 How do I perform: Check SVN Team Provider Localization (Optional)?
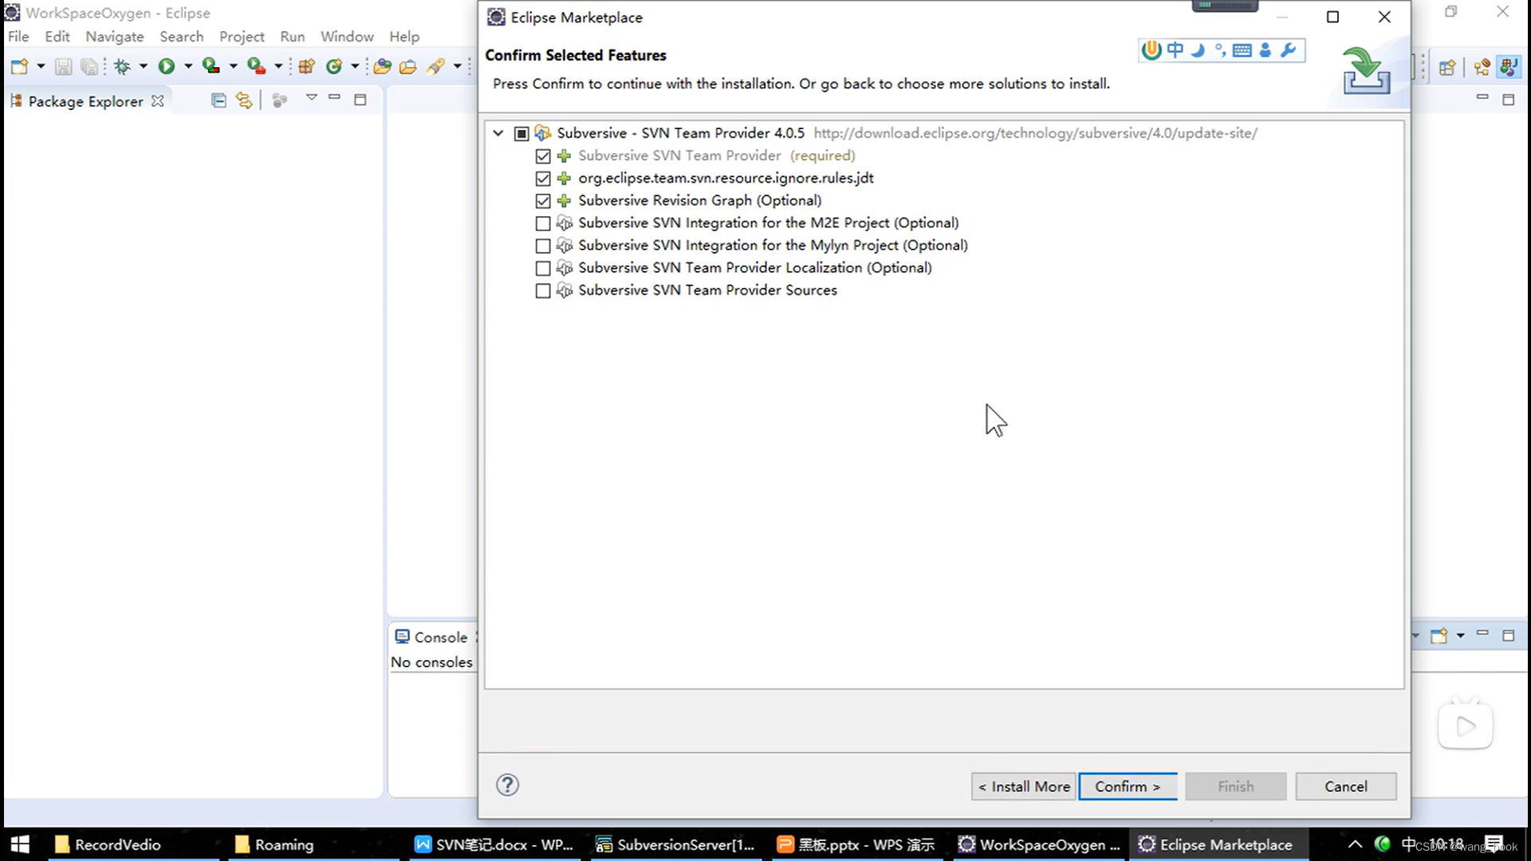coord(543,268)
